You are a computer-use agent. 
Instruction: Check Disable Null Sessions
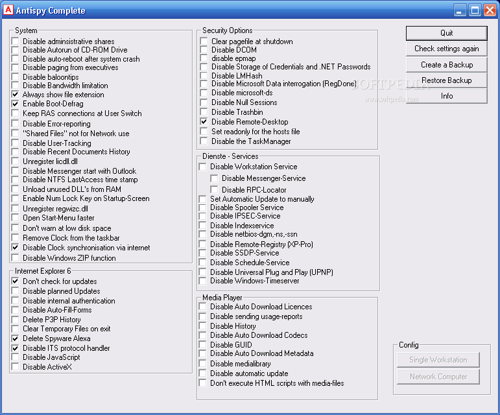pyautogui.click(x=204, y=102)
